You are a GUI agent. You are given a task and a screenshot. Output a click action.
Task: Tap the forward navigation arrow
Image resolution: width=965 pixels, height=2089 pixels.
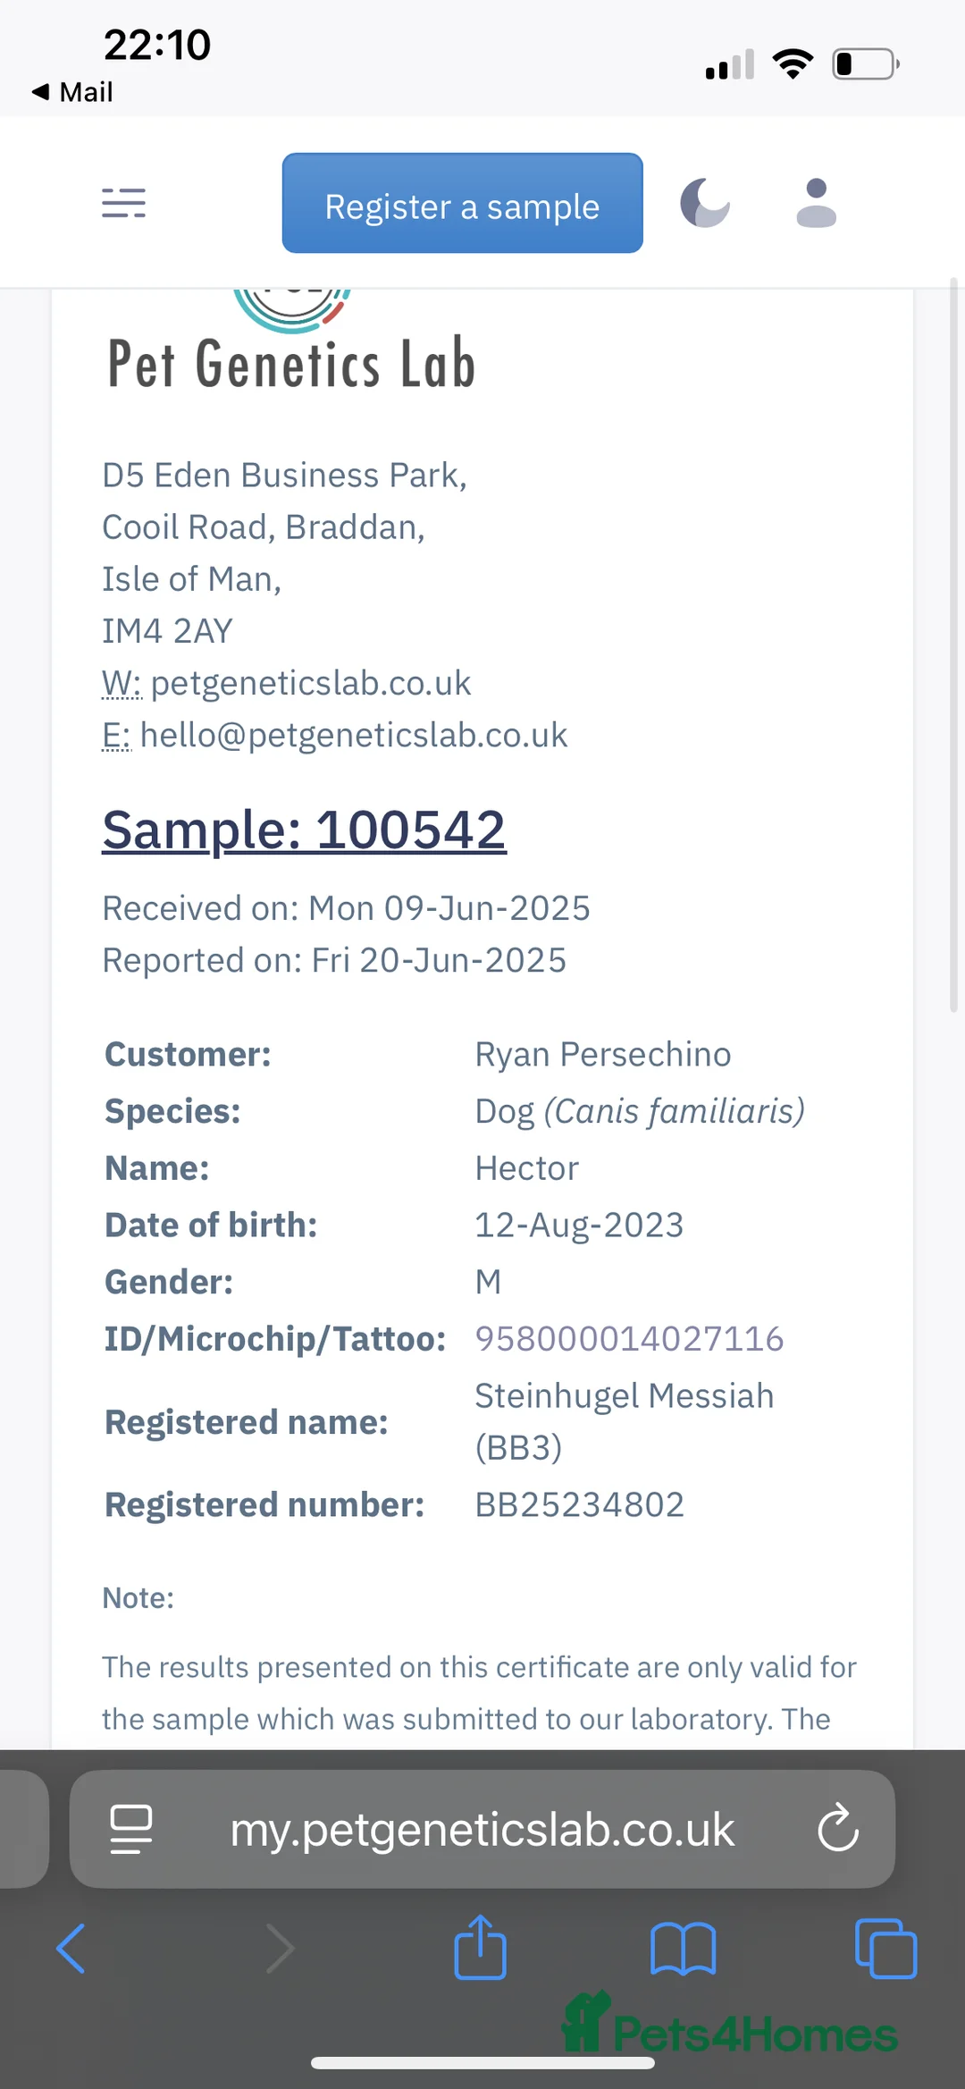point(281,1950)
